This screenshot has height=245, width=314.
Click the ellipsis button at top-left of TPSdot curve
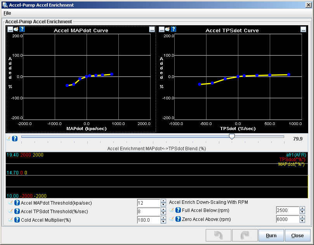tap(161, 29)
